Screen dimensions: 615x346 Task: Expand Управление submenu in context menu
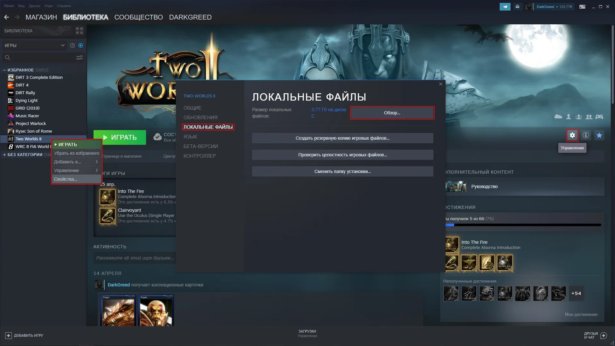click(x=76, y=170)
